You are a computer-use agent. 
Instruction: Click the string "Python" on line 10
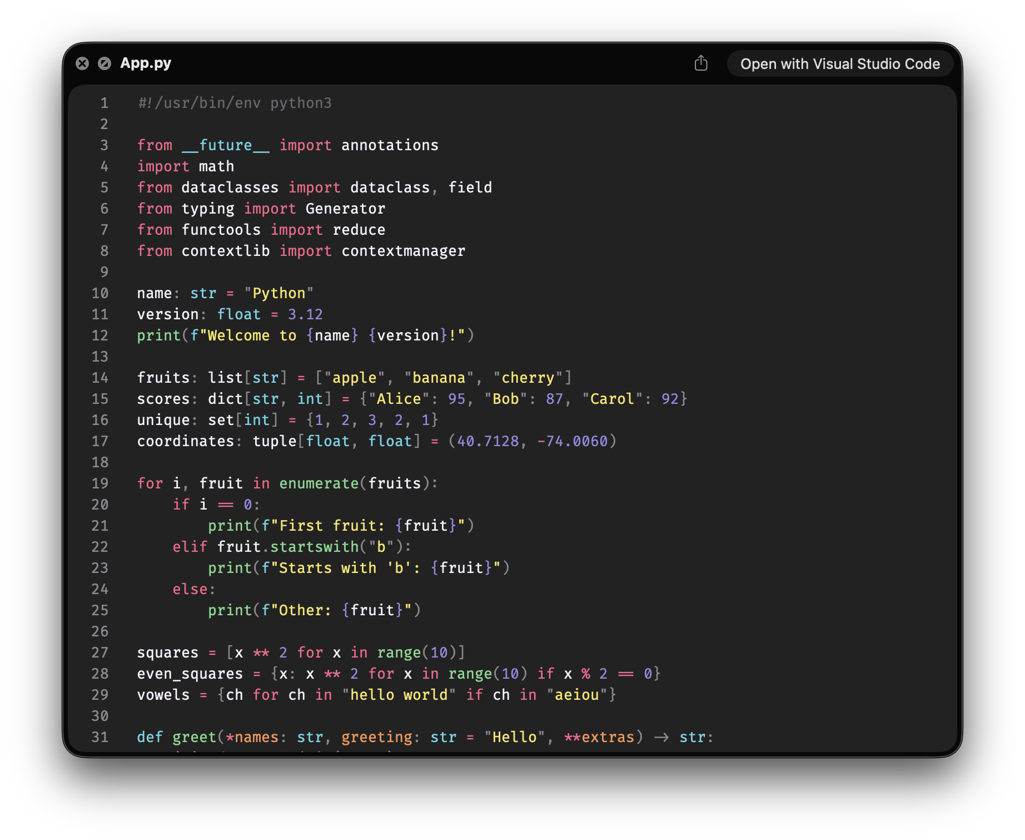(280, 293)
